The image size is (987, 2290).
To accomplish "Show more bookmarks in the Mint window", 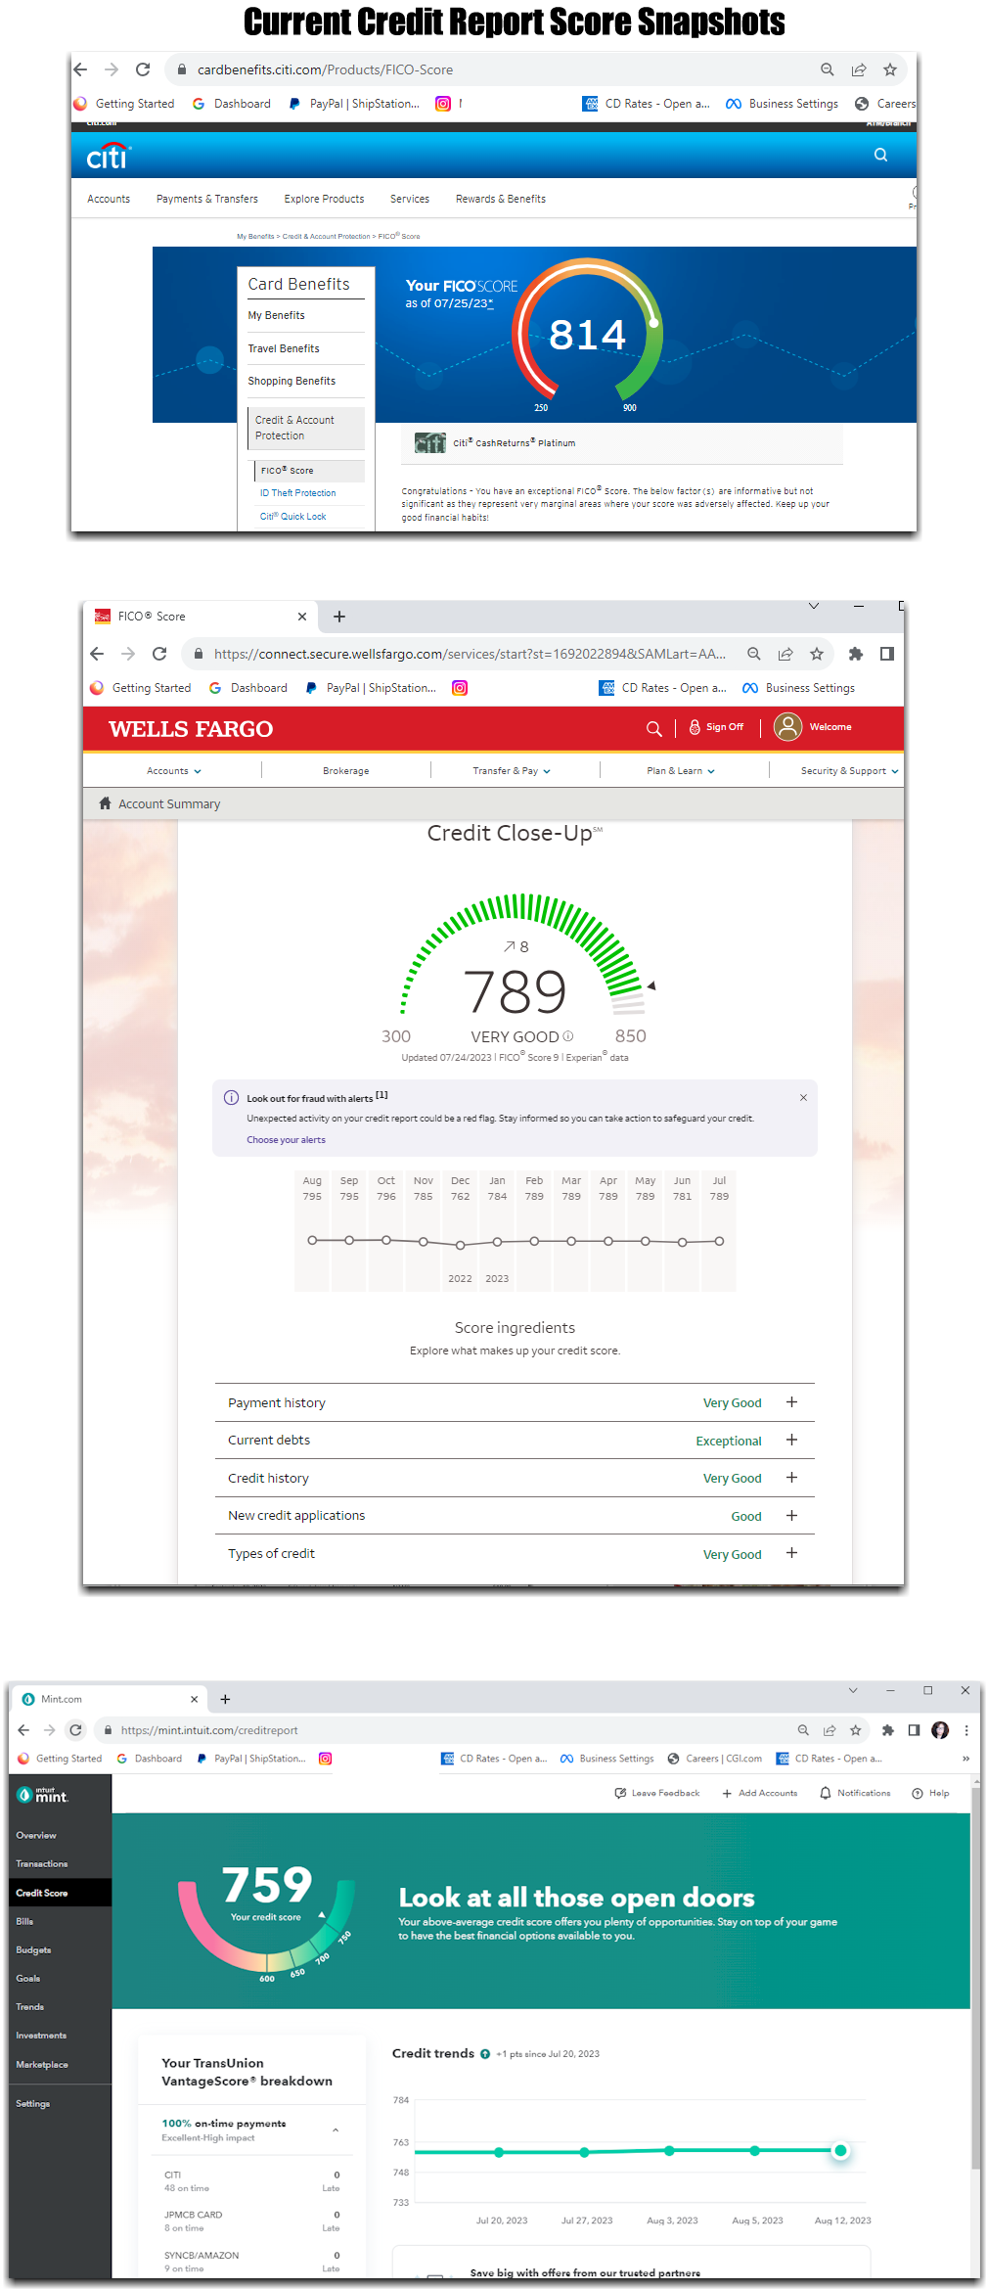I will coord(965,1759).
